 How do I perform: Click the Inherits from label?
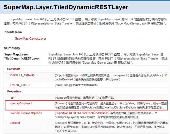[x=13, y=32]
